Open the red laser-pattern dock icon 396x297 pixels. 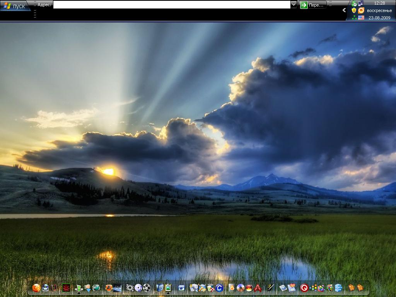(66, 288)
